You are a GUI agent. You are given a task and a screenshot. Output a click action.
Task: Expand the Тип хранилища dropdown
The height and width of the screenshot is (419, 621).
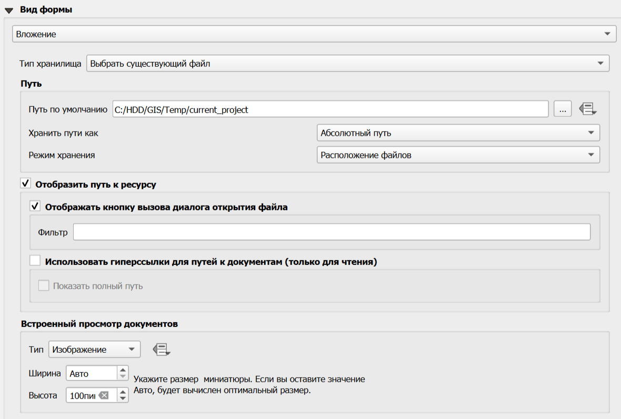point(347,64)
